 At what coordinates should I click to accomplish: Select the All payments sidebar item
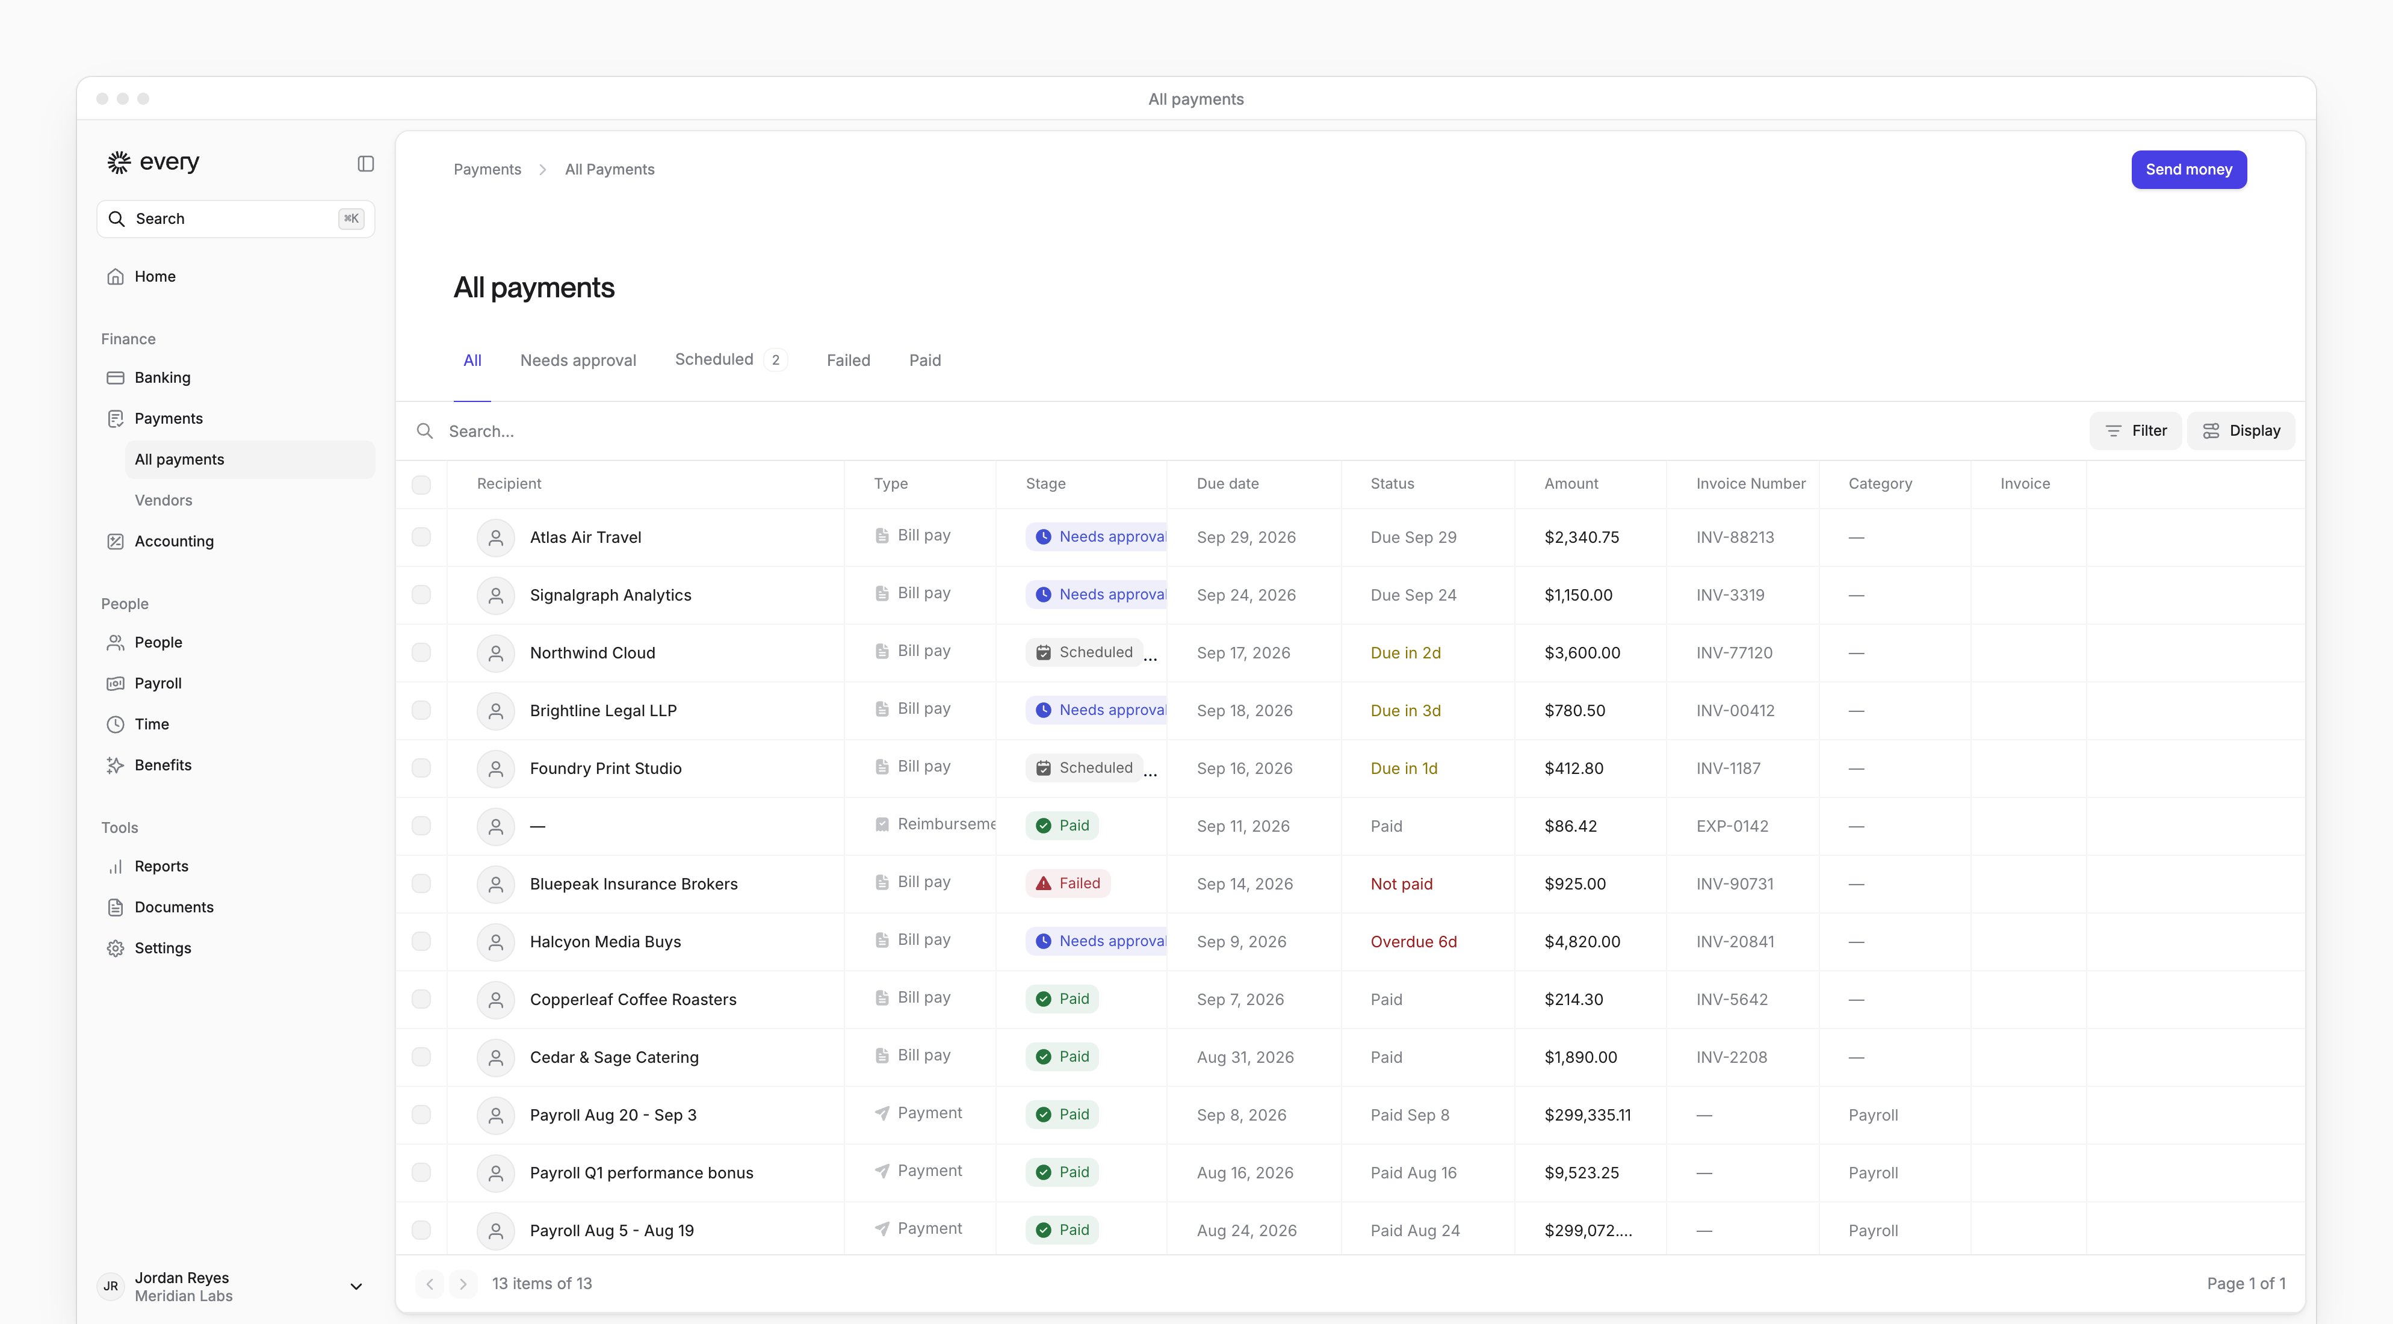(250, 460)
